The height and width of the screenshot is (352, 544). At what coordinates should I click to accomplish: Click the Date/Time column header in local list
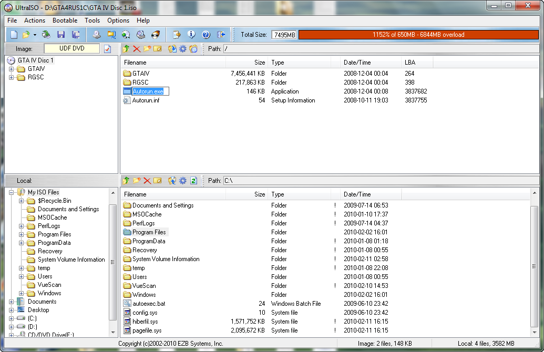371,194
